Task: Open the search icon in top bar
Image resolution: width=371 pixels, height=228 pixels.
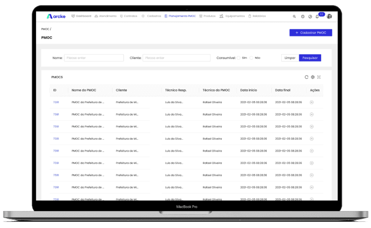Action: click(295, 16)
